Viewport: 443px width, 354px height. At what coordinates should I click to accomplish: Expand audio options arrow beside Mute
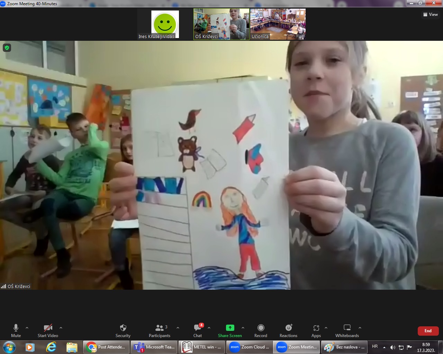pos(27,328)
